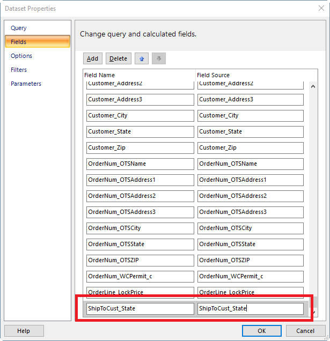This screenshot has height=341, width=330.
Task: Select the Fields page
Action: coord(38,41)
